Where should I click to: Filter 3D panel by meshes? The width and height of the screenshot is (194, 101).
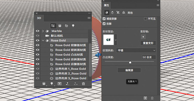coord(60,26)
